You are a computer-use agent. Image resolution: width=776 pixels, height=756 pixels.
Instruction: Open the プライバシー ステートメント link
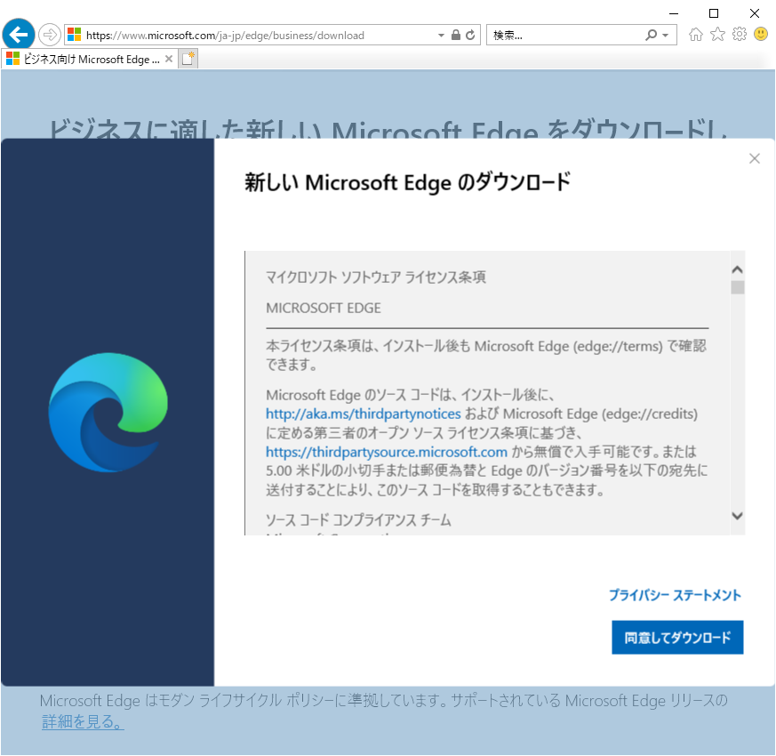tap(677, 595)
